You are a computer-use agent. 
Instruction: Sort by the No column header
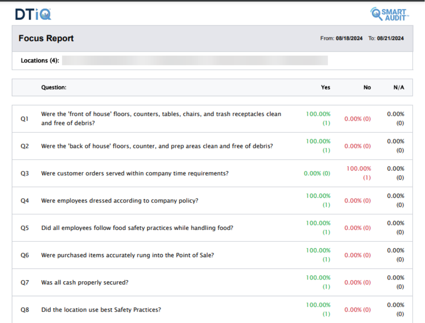(x=367, y=88)
